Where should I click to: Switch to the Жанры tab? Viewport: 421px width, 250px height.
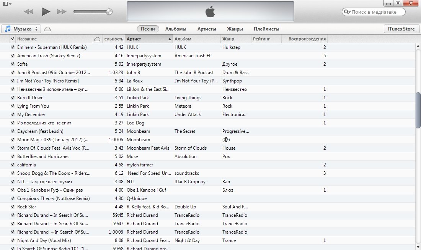pyautogui.click(x=235, y=29)
